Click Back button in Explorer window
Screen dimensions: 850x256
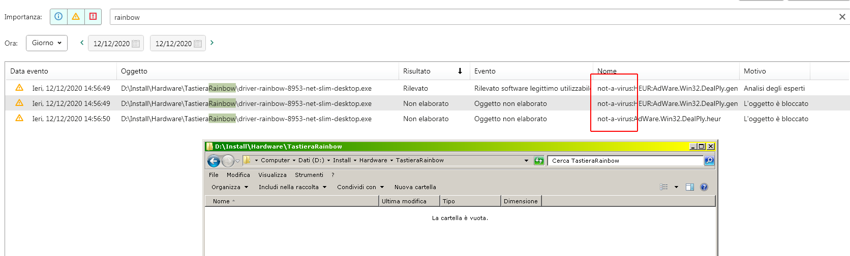point(214,161)
